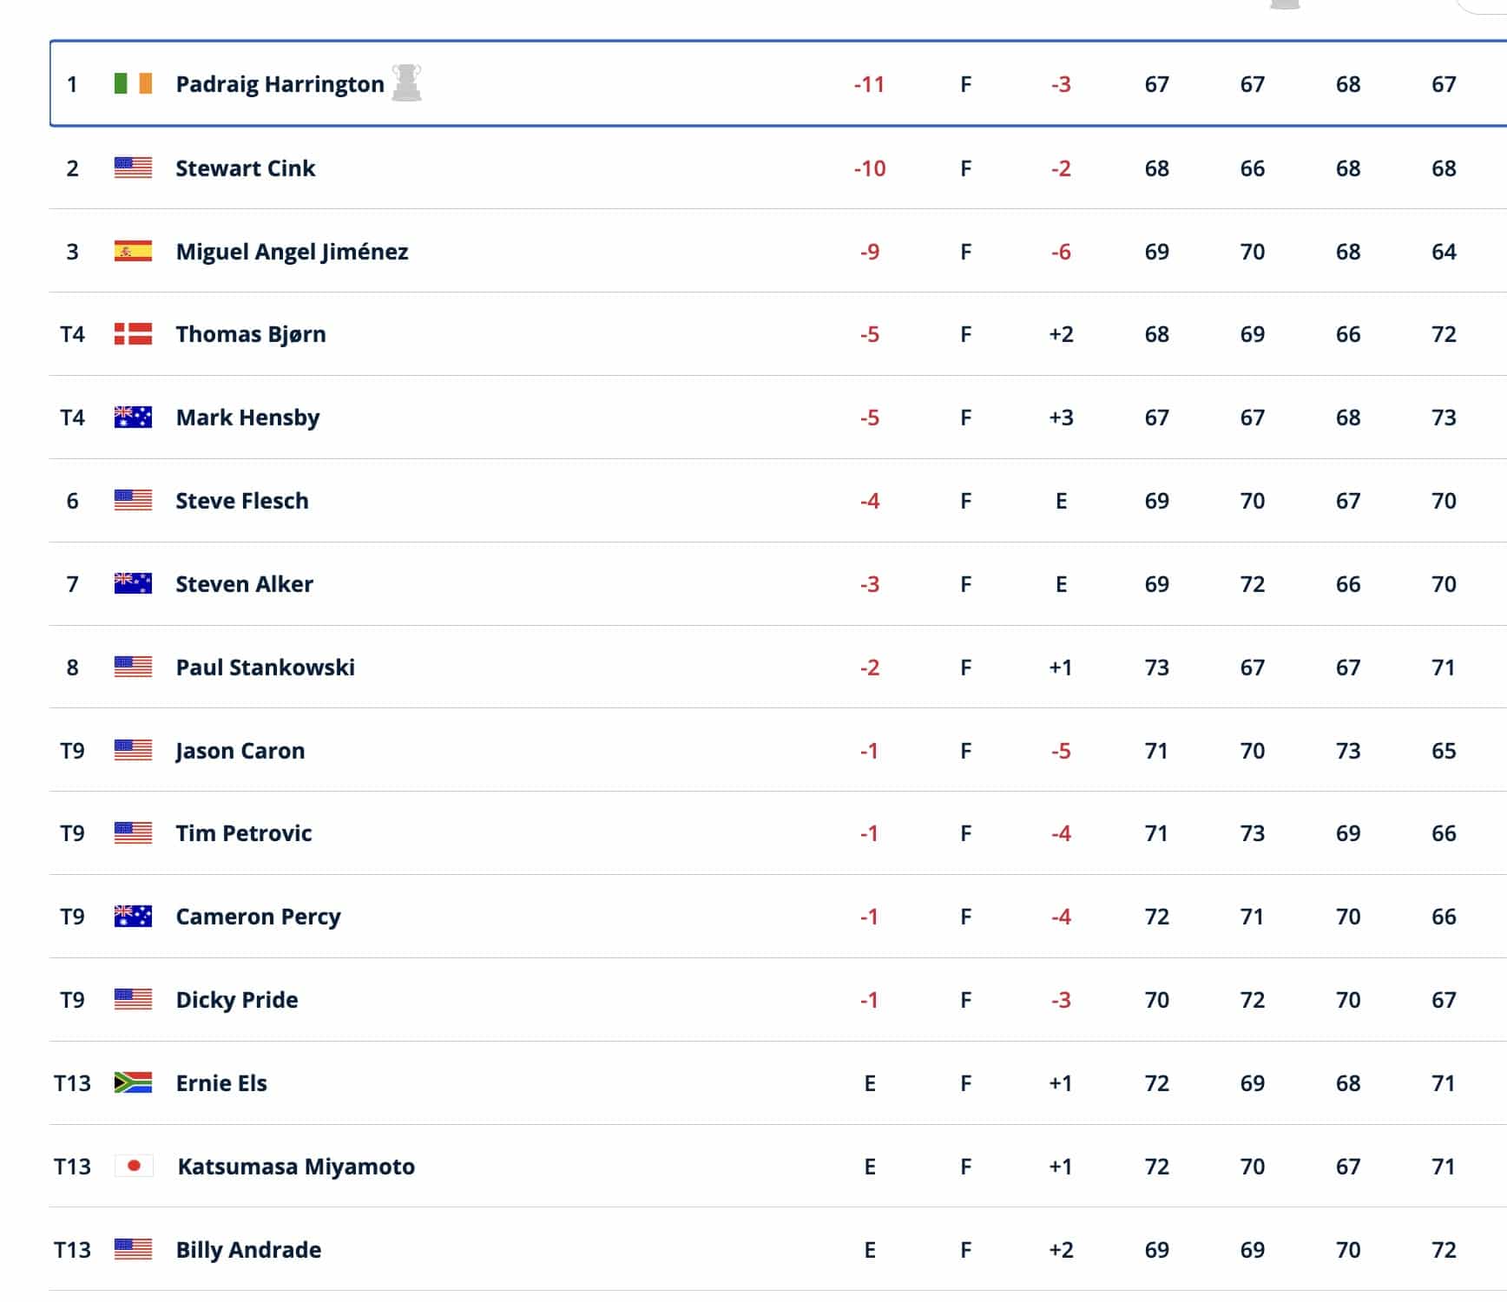Viewport: 1507px width, 1302px height.
Task: Open Stewart Cink's player name link
Action: point(246,168)
